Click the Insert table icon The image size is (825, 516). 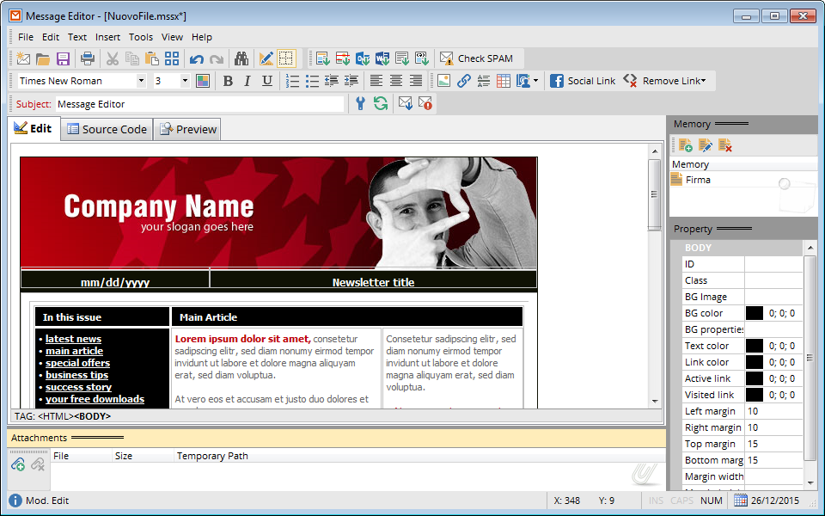pos(504,81)
